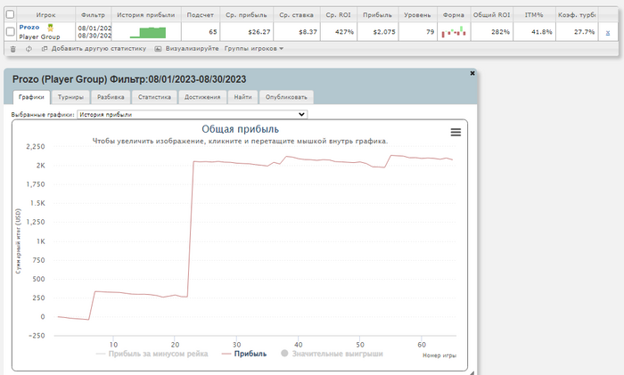Viewport: 624px width, 375px height.
Task: Switch to the 'Турниры' tab
Action: click(70, 97)
